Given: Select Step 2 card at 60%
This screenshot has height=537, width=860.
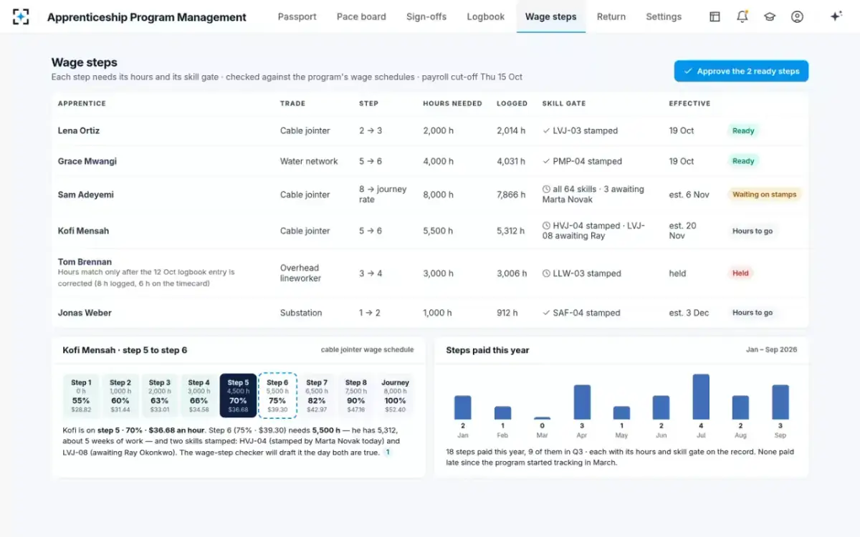Looking at the screenshot, I should pyautogui.click(x=120, y=396).
